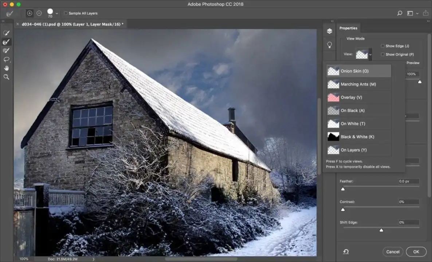Open the Search magnifier icon at top right
This screenshot has width=432, height=262.
click(x=400, y=13)
